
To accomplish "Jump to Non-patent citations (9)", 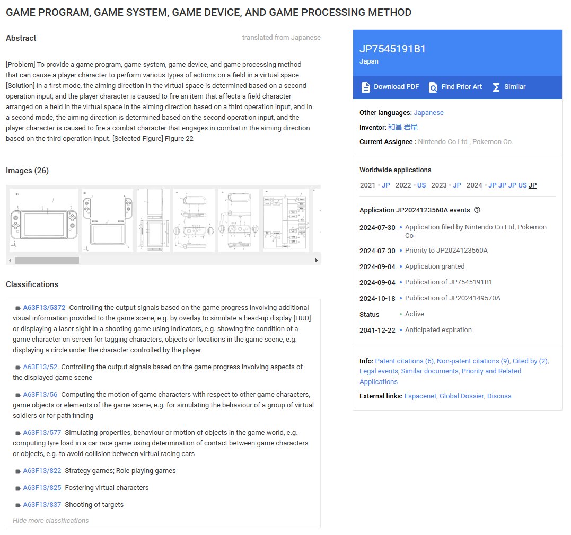I will click(473, 361).
